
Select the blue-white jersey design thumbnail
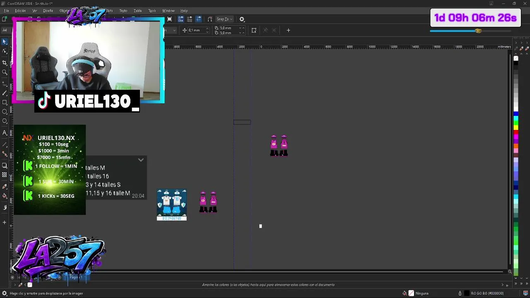172,205
